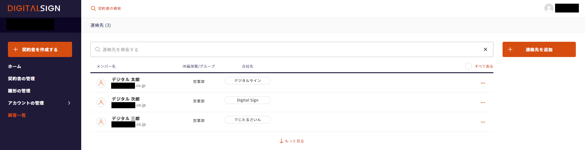
Task: Open 雛形の管理 in the sidebar
Action: (x=19, y=91)
